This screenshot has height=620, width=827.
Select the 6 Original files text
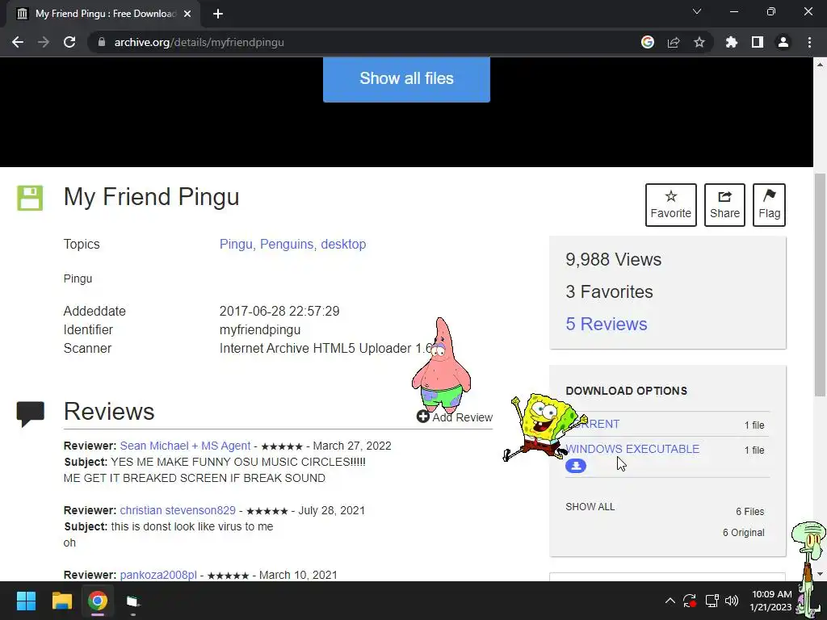pos(744,533)
